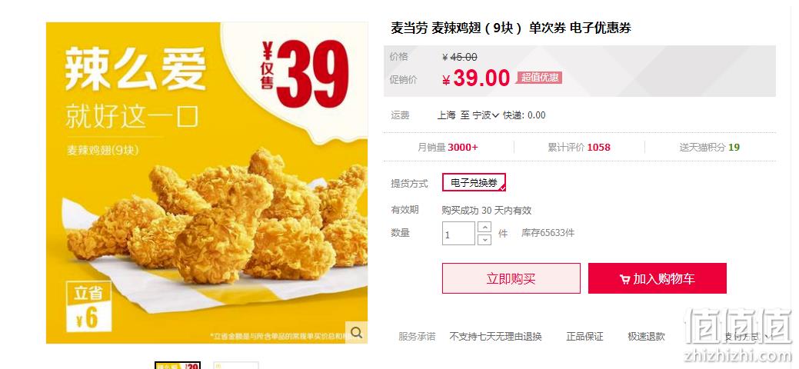Select the first yellow product thumbnail
Screen dimensions: 799x369
178,365
